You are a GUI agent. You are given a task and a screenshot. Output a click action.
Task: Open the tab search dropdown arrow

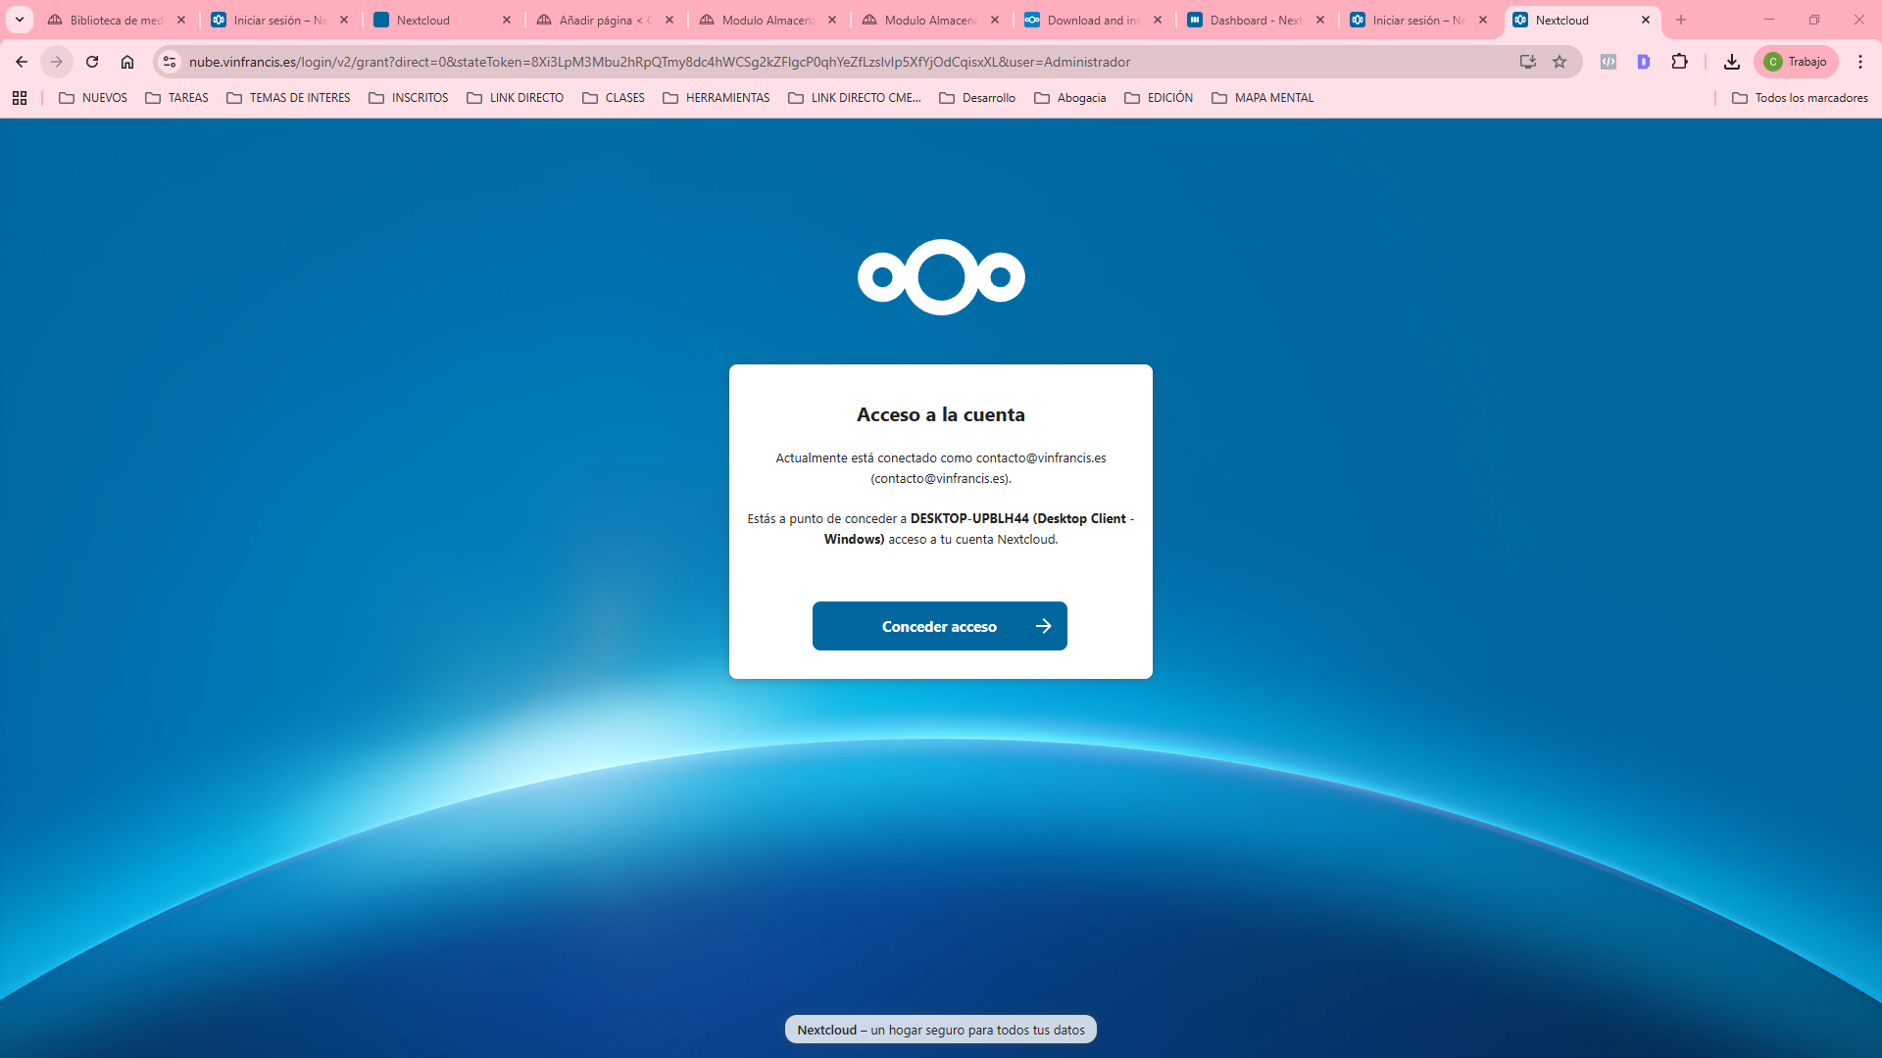[x=19, y=20]
